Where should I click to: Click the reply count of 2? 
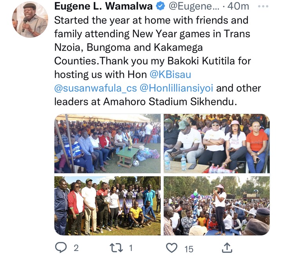click(76, 248)
